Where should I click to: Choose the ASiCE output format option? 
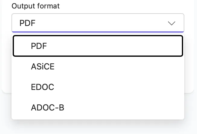coord(98,67)
